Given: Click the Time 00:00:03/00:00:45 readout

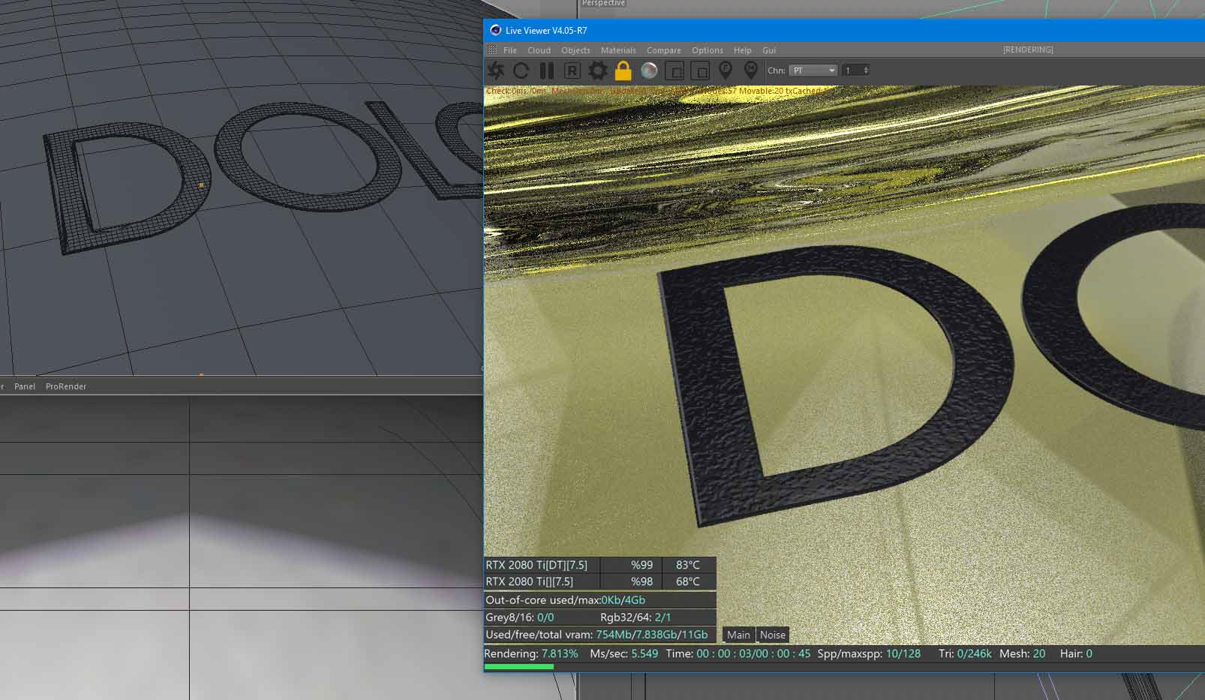Looking at the screenshot, I should click(x=738, y=653).
